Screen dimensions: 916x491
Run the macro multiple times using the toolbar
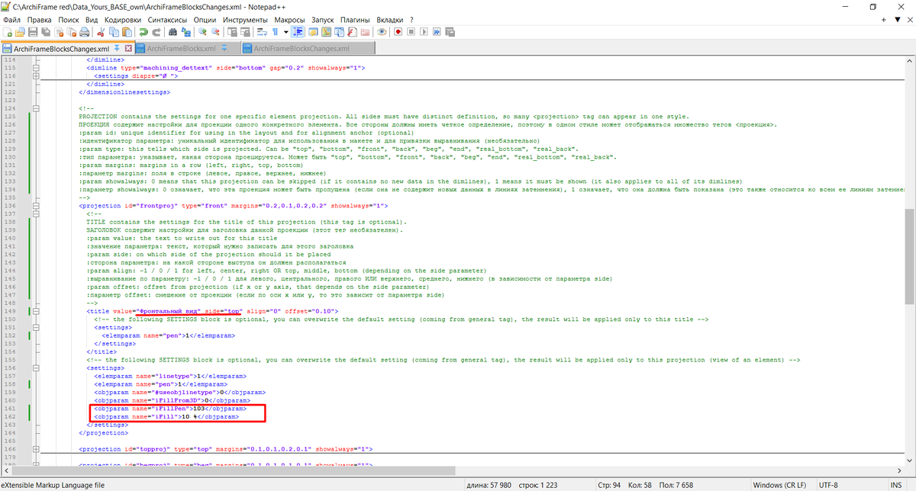pos(437,32)
